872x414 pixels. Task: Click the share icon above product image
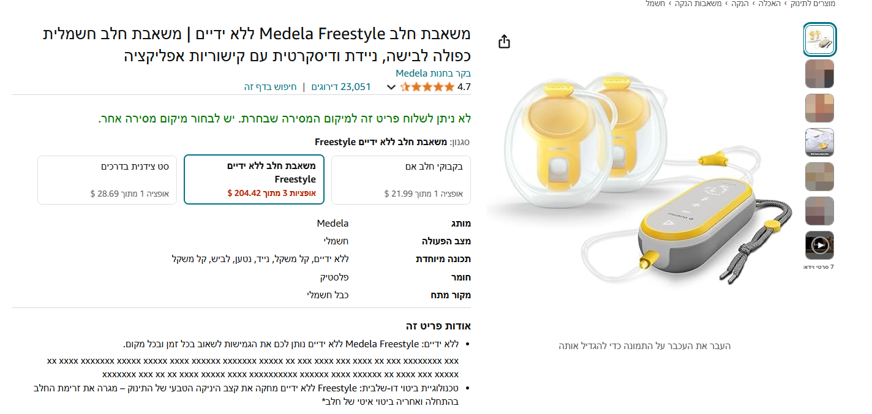tap(504, 42)
